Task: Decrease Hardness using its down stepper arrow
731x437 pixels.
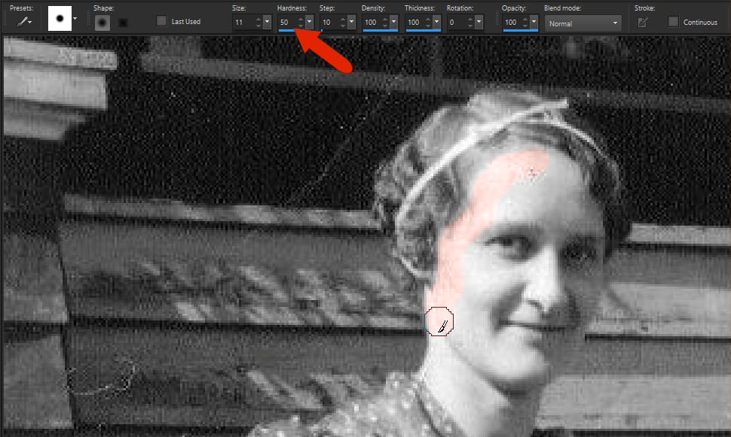Action: click(x=298, y=26)
